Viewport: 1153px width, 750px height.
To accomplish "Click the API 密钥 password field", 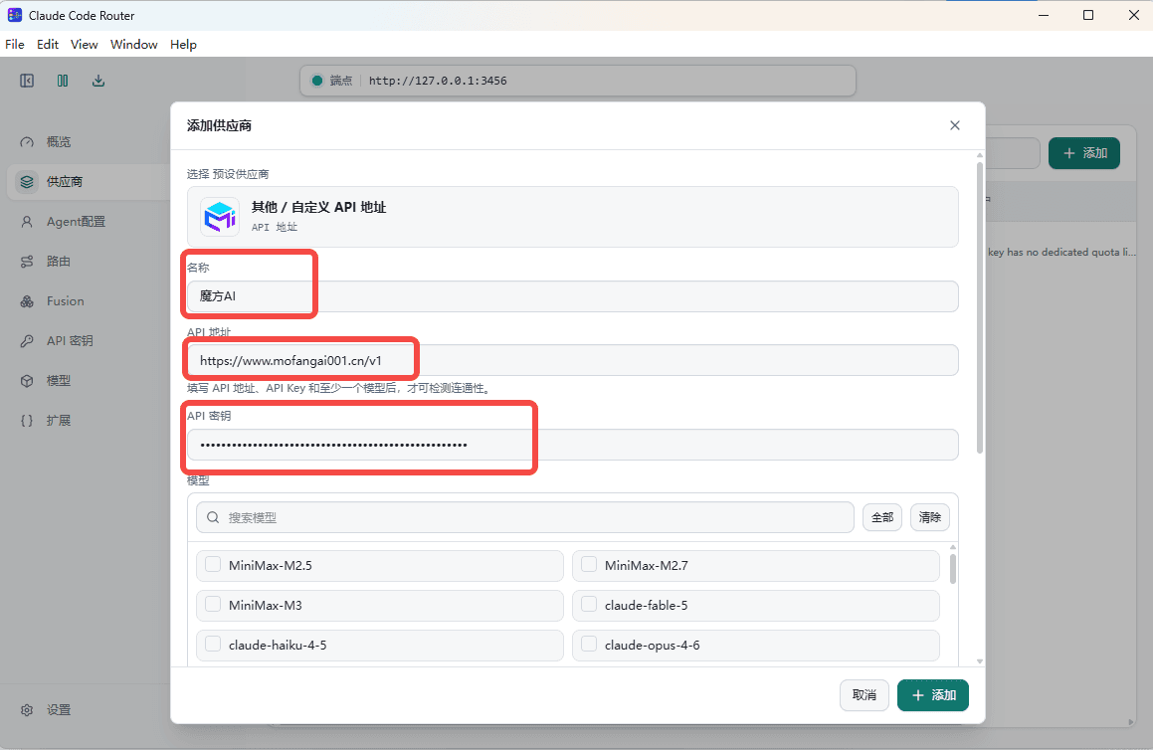I will tap(572, 445).
